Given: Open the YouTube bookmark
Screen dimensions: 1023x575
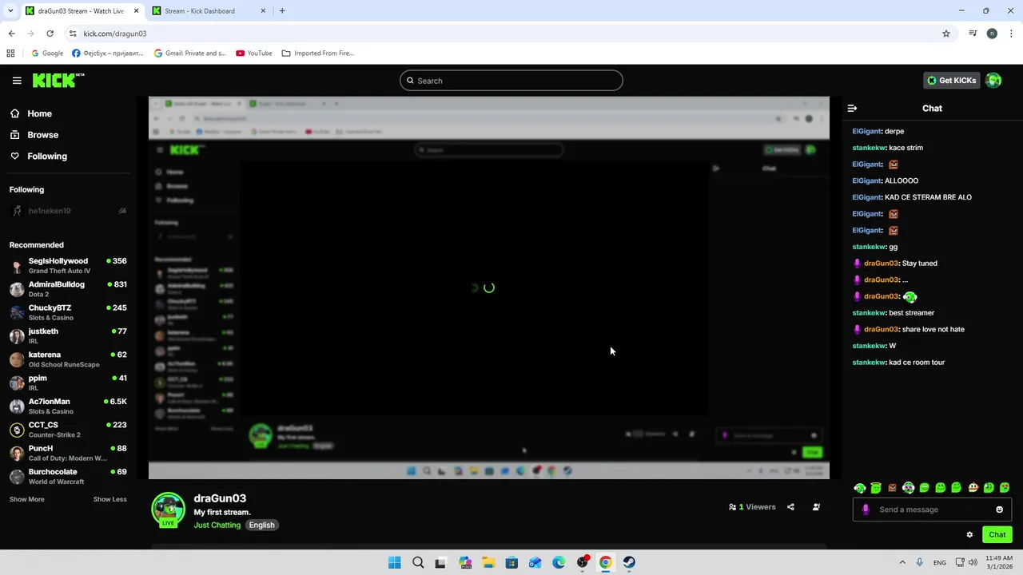Looking at the screenshot, I should [254, 54].
